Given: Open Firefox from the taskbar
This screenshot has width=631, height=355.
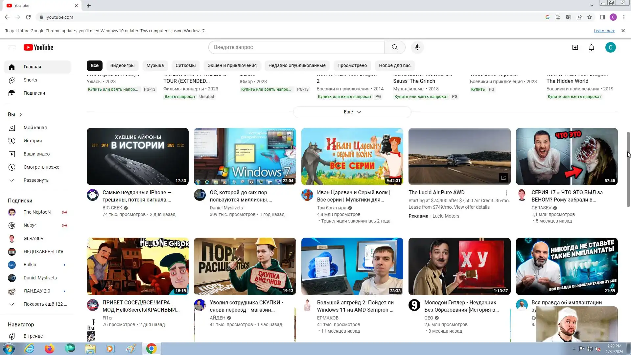Looking at the screenshot, I should 50,348.
